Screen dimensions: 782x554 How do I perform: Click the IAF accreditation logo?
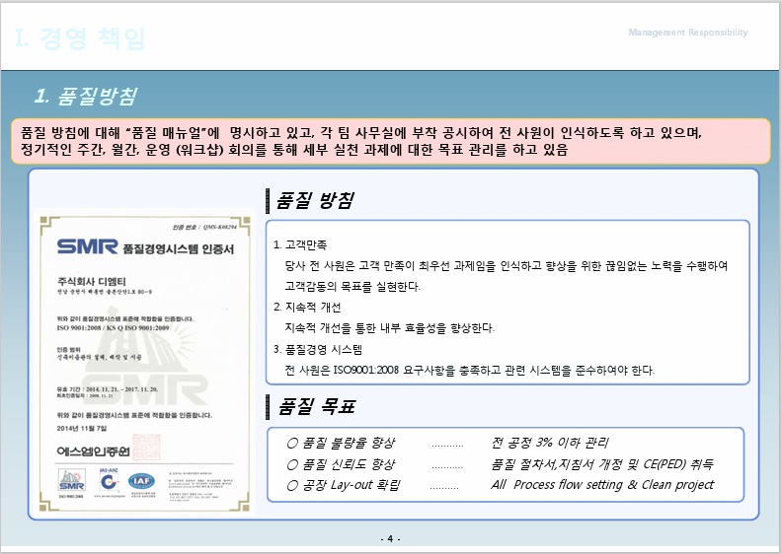(x=141, y=481)
